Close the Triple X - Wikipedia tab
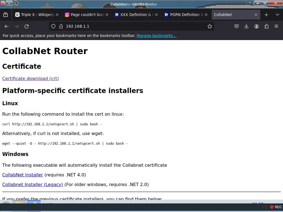This screenshot has height=212, width=283. (x=57, y=15)
